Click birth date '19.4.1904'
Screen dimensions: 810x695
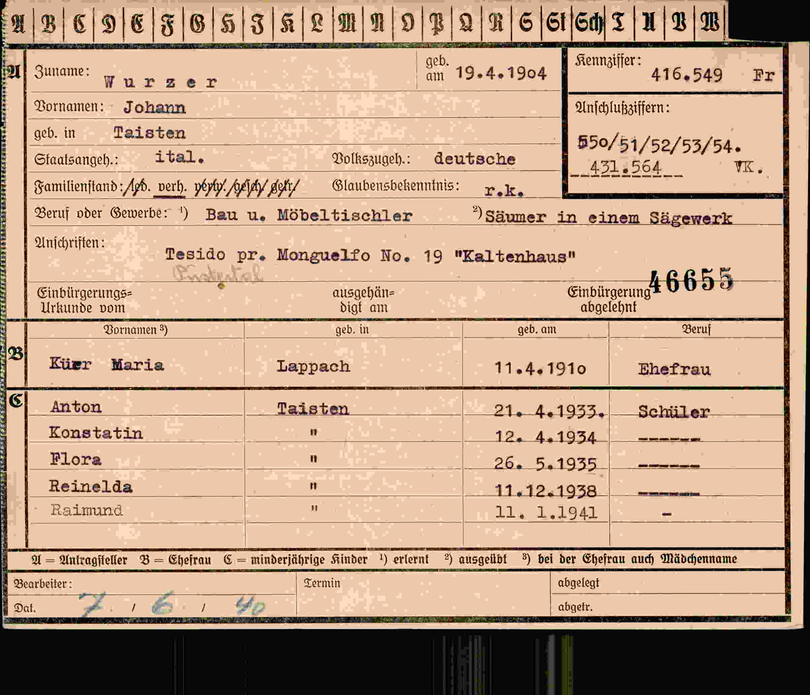[x=501, y=73]
